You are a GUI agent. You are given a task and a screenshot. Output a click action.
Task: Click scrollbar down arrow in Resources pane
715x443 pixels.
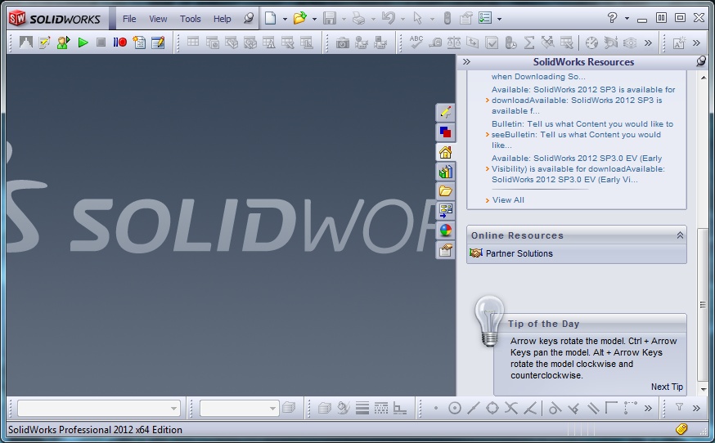[x=703, y=389]
